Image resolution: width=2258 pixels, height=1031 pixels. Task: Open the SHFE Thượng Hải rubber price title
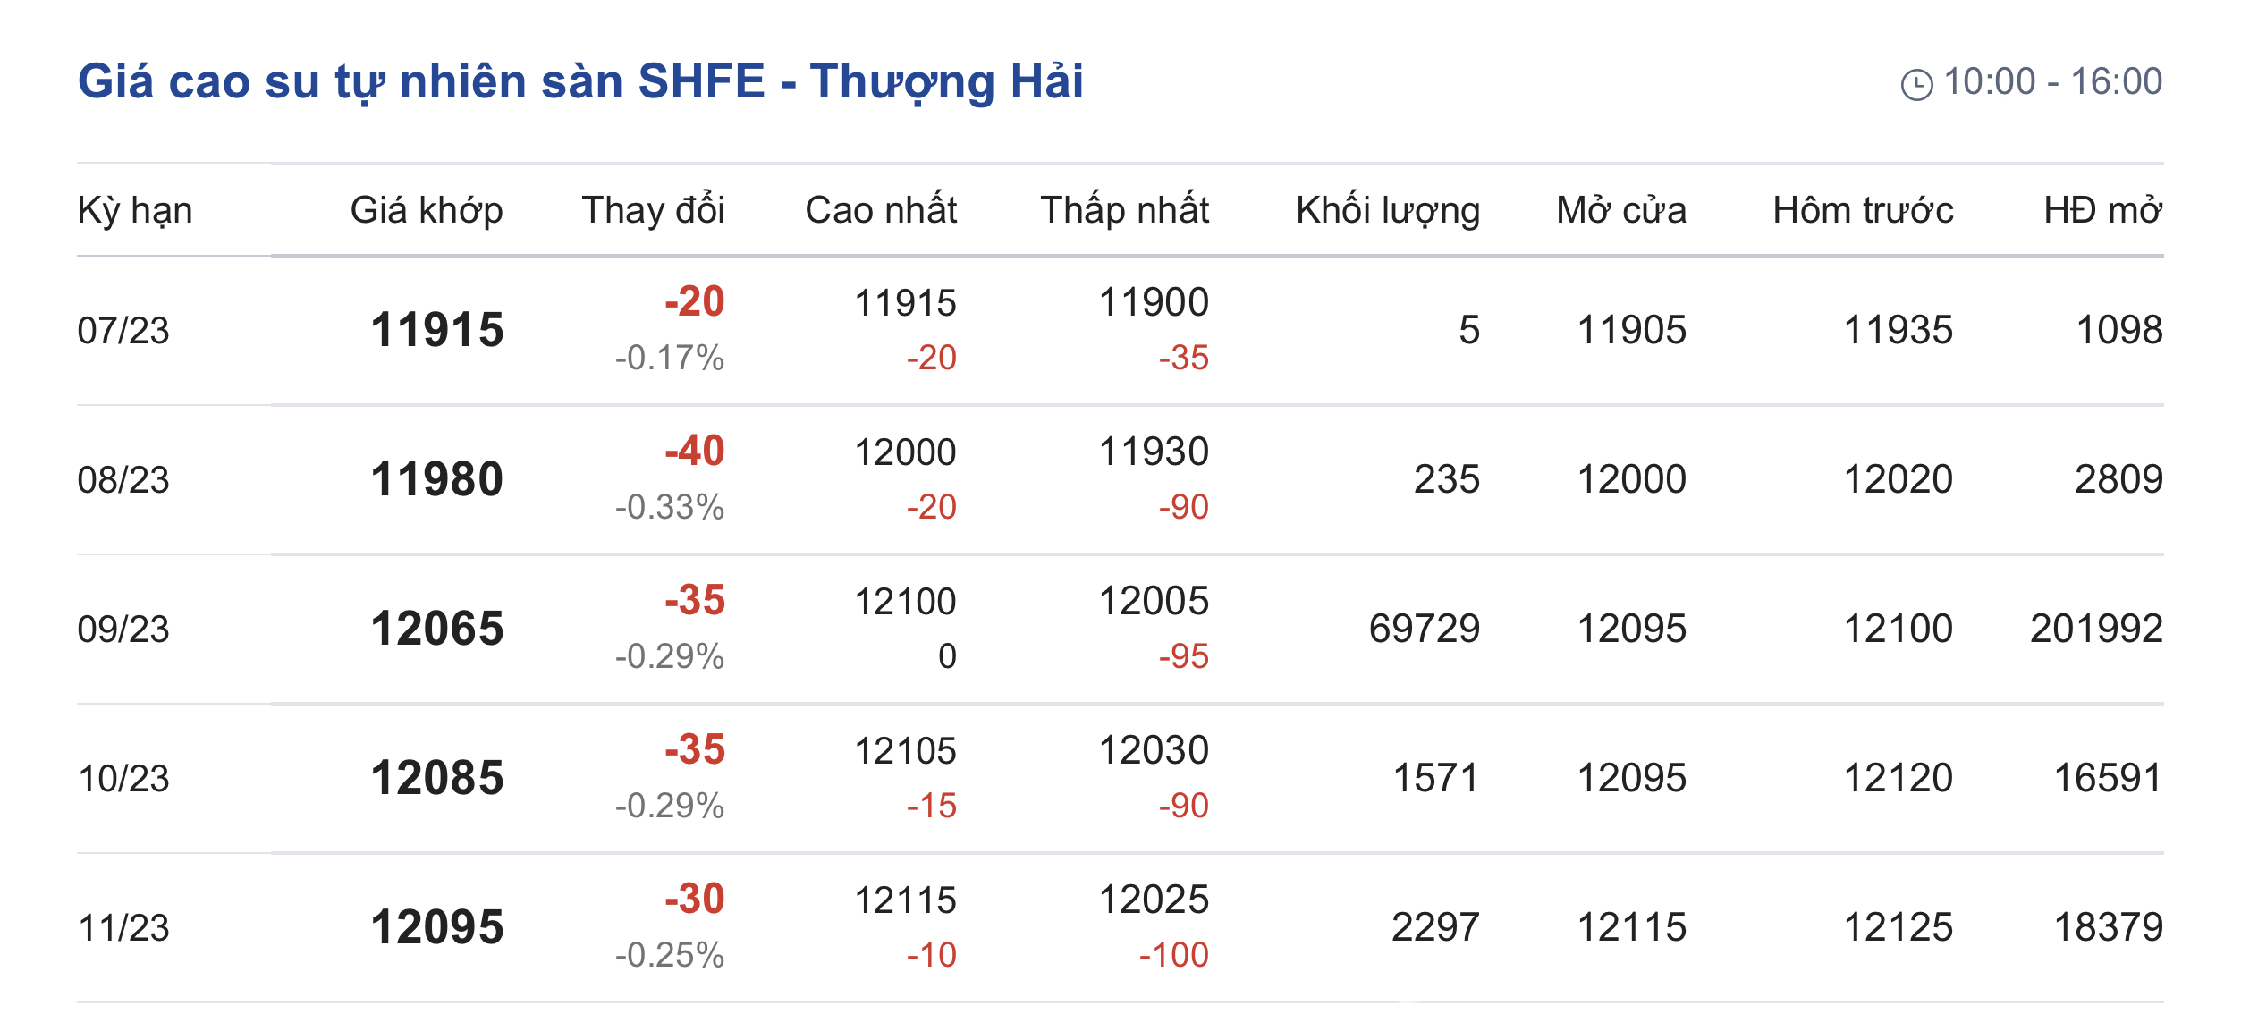pos(580,81)
